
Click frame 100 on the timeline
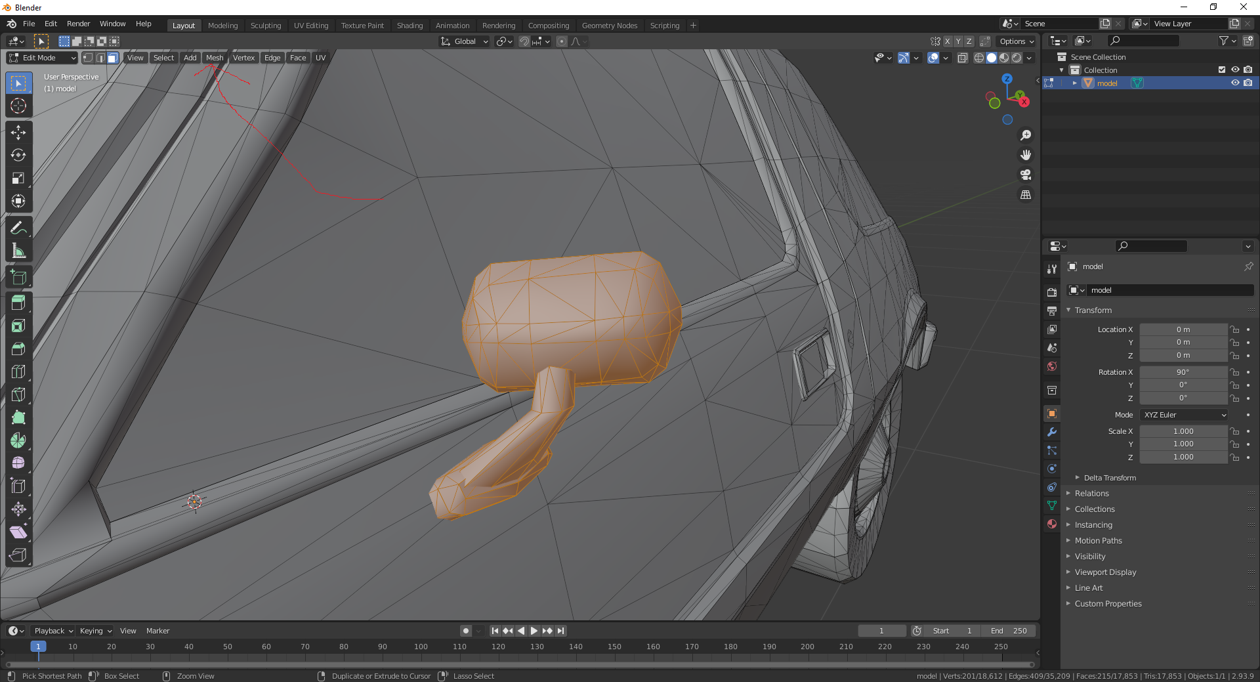pyautogui.click(x=421, y=647)
